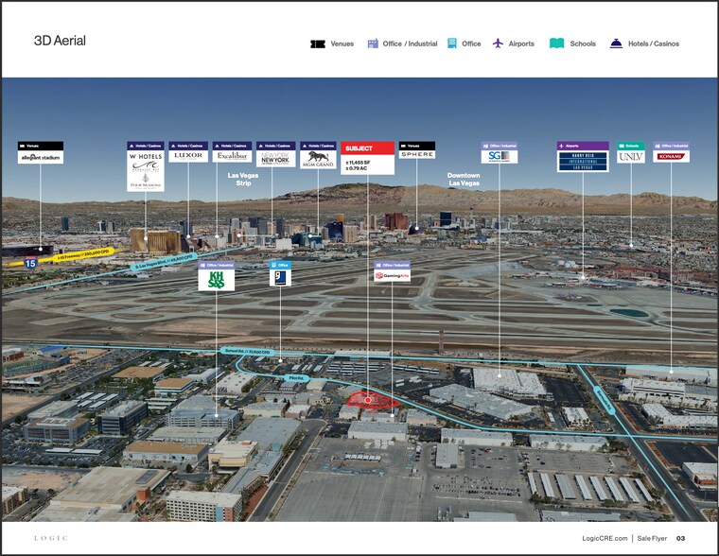The height and width of the screenshot is (556, 719).
Task: Click the Sunset Rd. traffic count label
Action: pos(247,352)
